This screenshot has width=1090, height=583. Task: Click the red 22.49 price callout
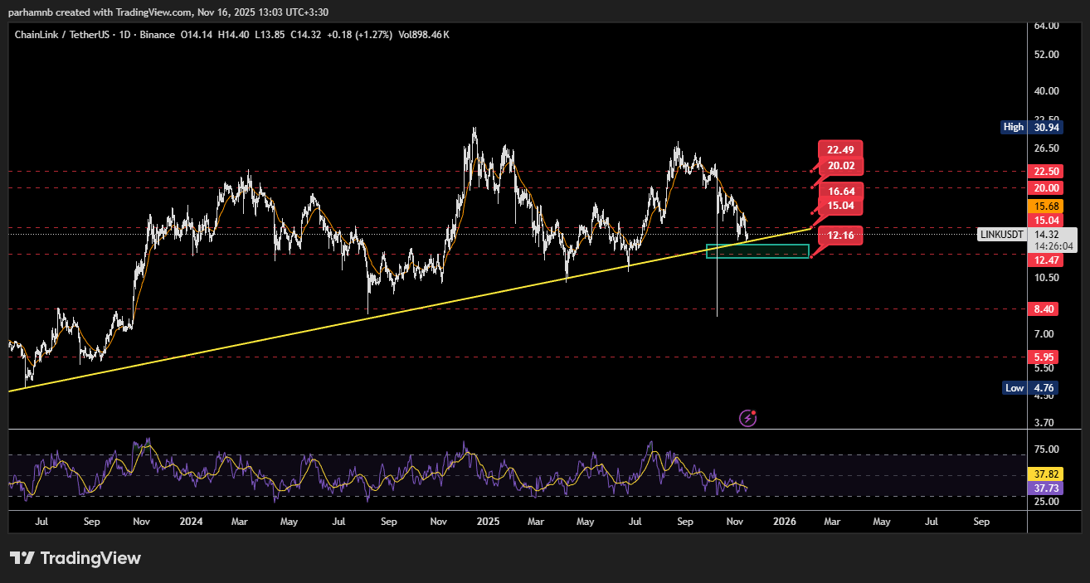841,150
